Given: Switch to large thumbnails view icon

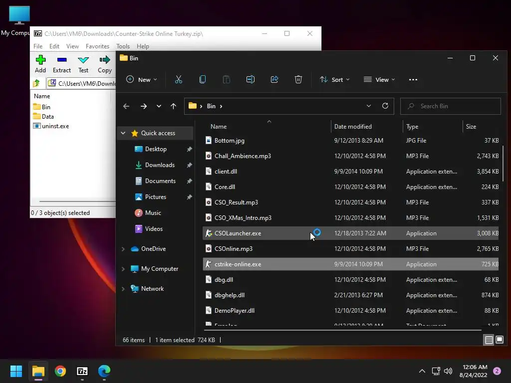Looking at the screenshot, I should point(500,340).
